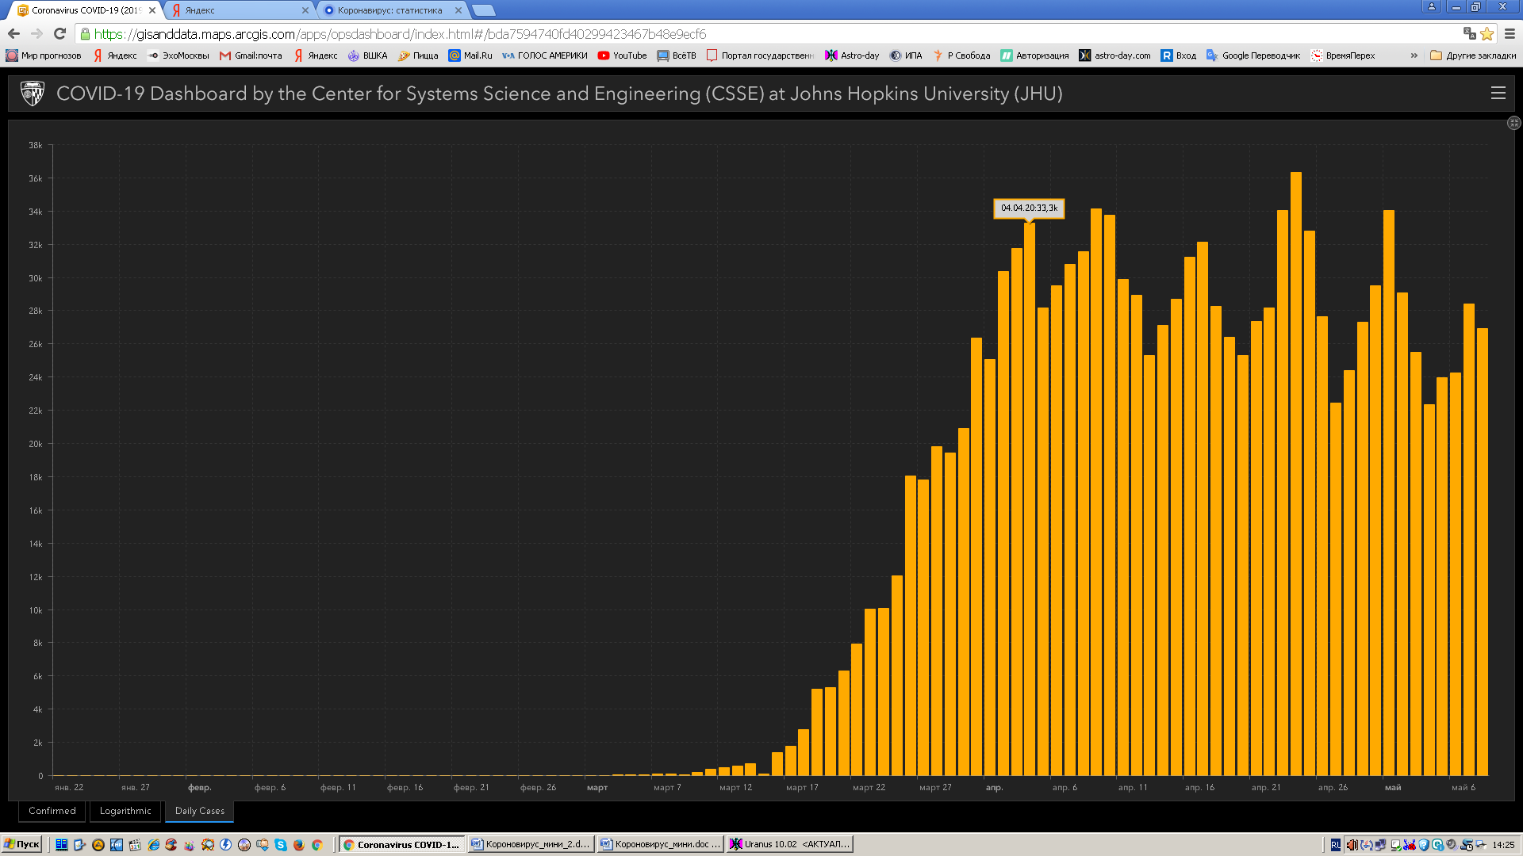The width and height of the screenshot is (1523, 856).
Task: Click the translate page icon in address bar
Action: coord(1469,33)
